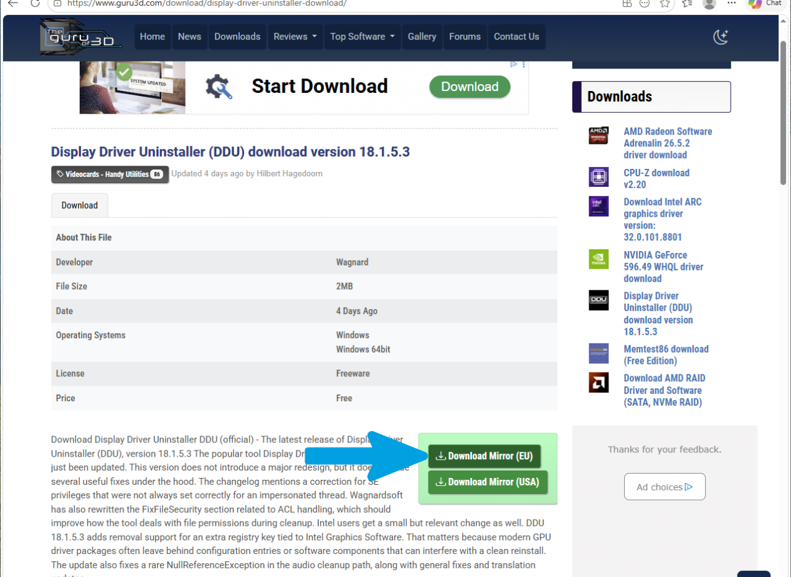Screen dimensions: 791x577
Task: Click Download Mirror (USA) button
Action: click(488, 482)
